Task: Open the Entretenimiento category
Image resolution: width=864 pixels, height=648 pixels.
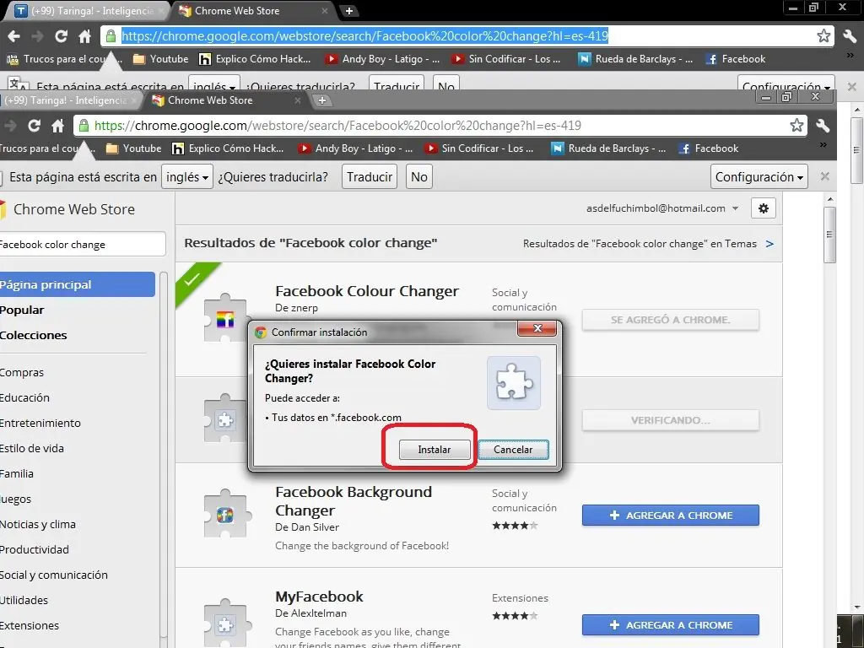Action: 40,424
